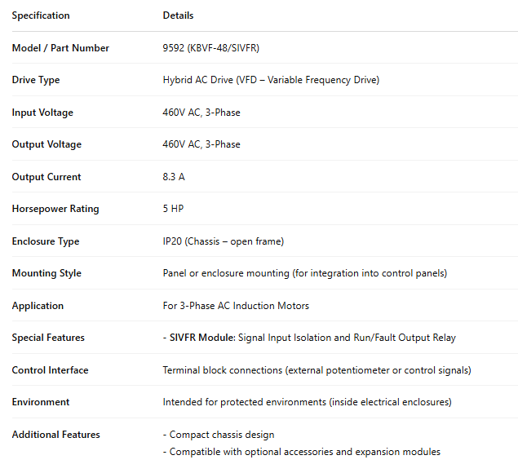The height and width of the screenshot is (473, 518).
Task: Click the "For 3-Phase AC Induction Motors" text
Action: pos(236,306)
